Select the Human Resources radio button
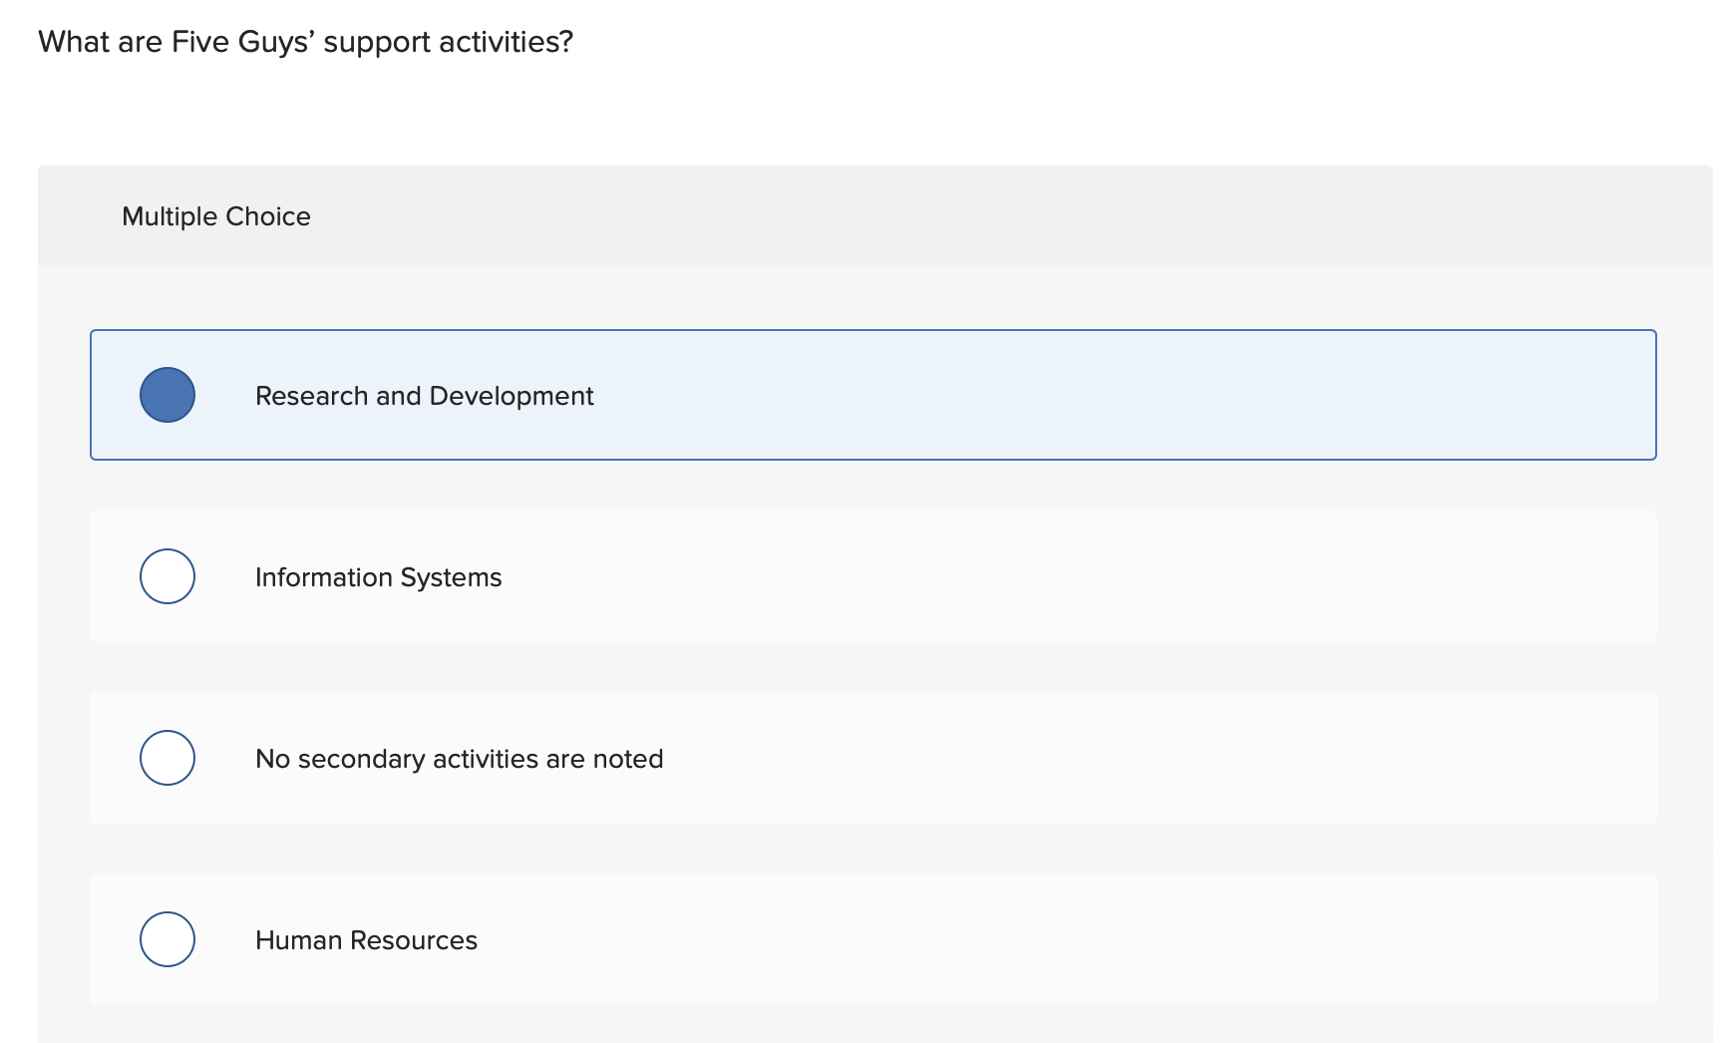The width and height of the screenshot is (1729, 1043). (167, 939)
